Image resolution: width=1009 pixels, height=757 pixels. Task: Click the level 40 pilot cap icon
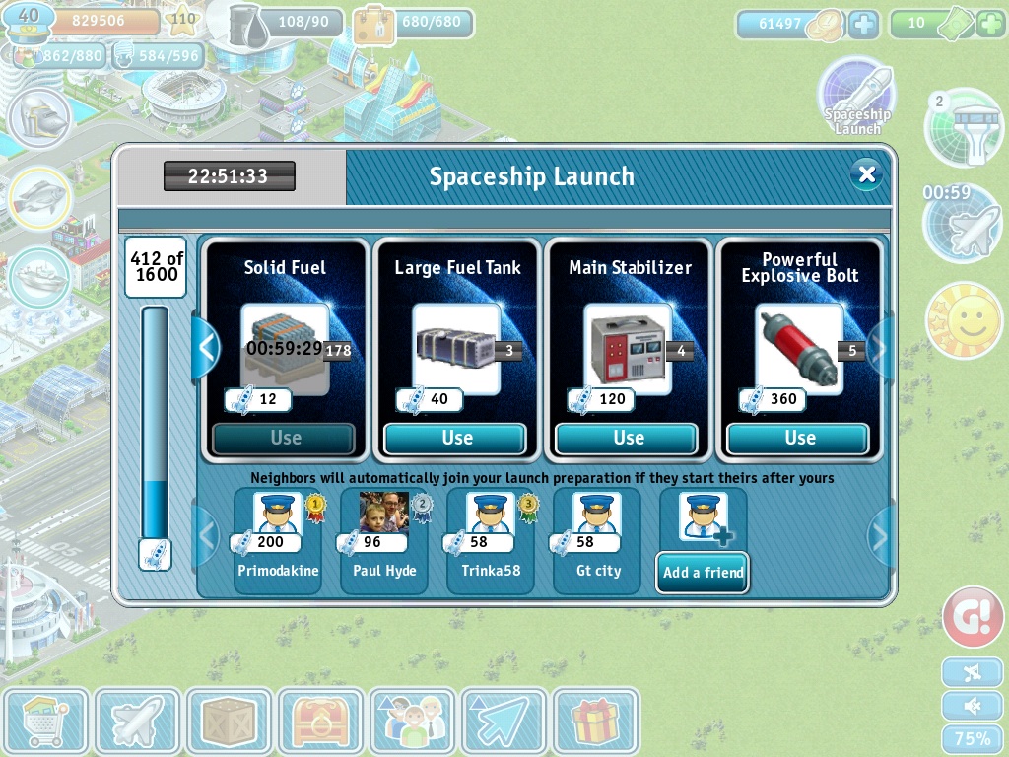[29, 24]
